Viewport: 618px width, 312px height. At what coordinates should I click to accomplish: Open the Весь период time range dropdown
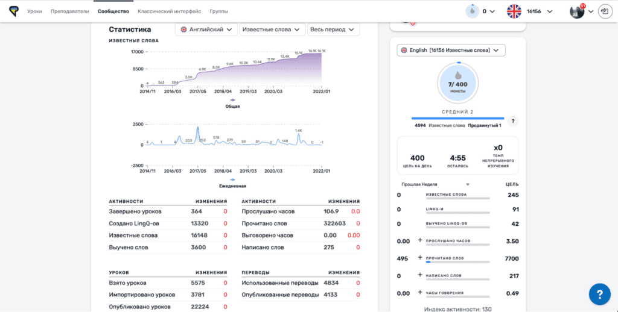pos(333,30)
